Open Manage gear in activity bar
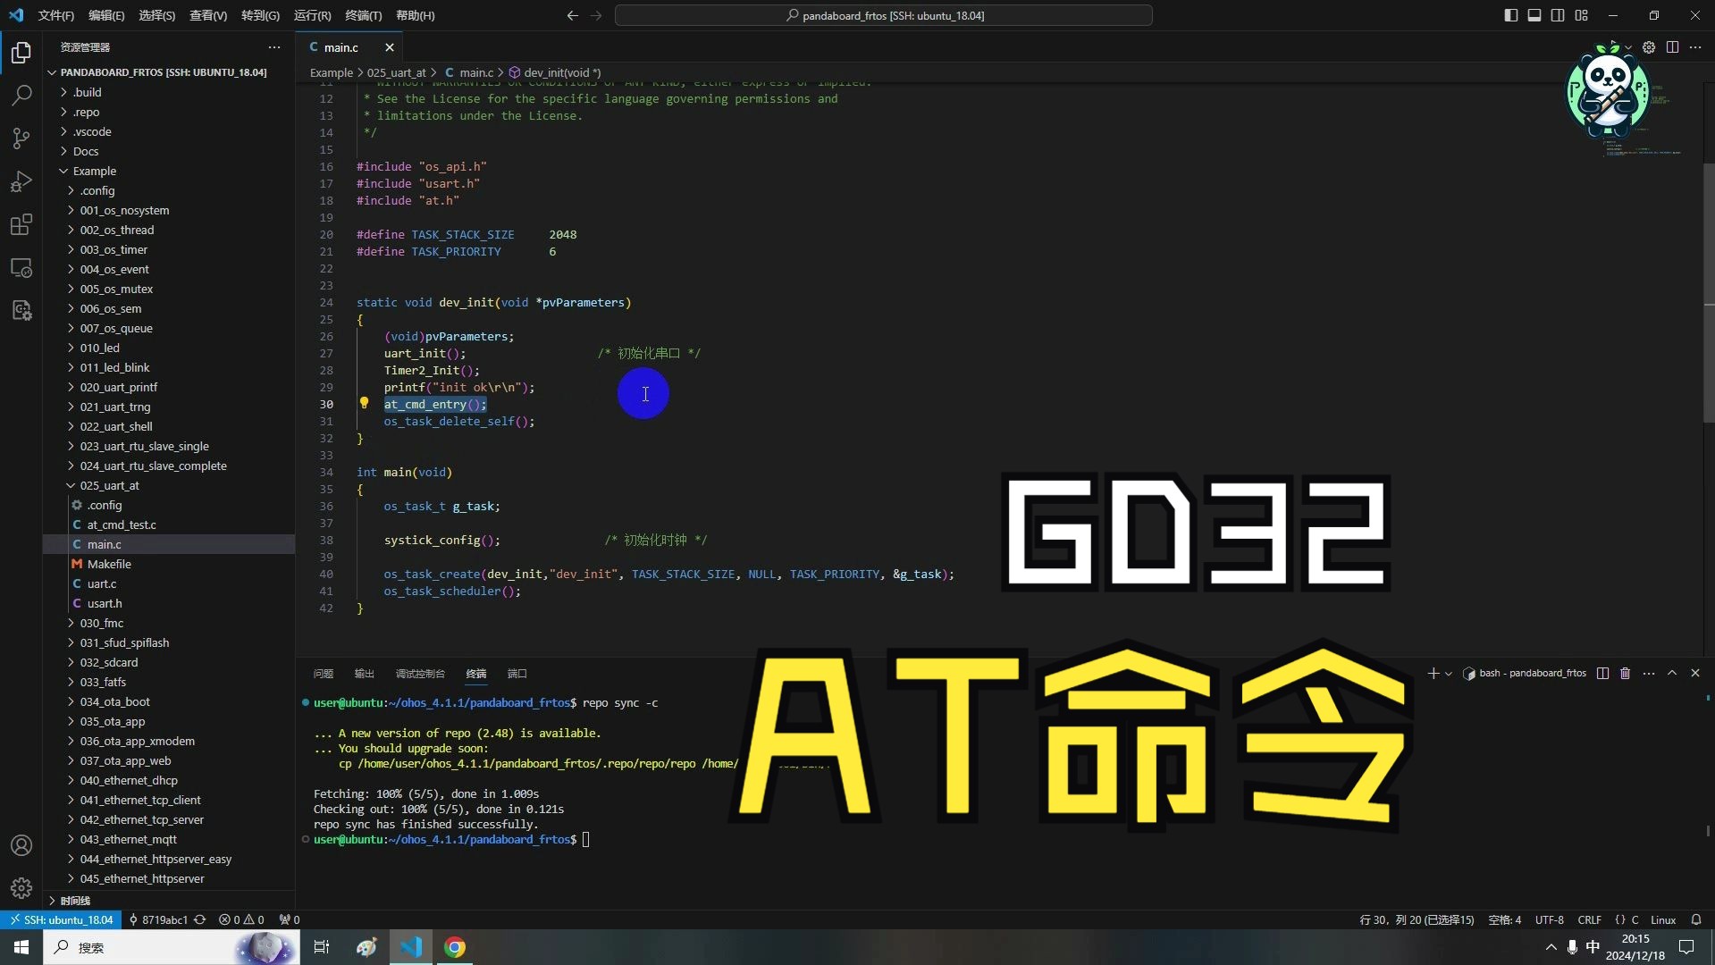The width and height of the screenshot is (1715, 965). (21, 888)
